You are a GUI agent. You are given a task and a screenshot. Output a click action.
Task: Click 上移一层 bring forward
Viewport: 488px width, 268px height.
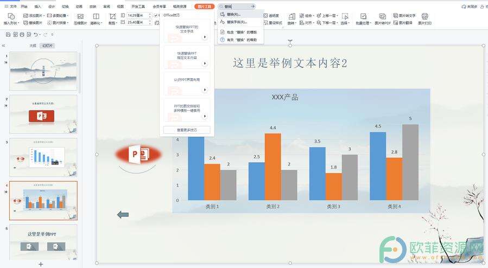(326, 16)
